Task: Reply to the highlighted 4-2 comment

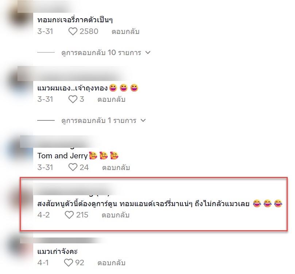Action: [116, 215]
